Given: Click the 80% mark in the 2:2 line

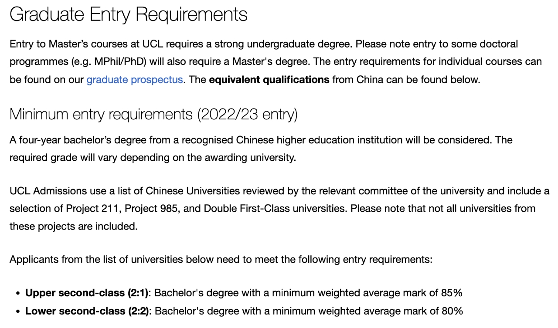Looking at the screenshot, I should 452,311.
